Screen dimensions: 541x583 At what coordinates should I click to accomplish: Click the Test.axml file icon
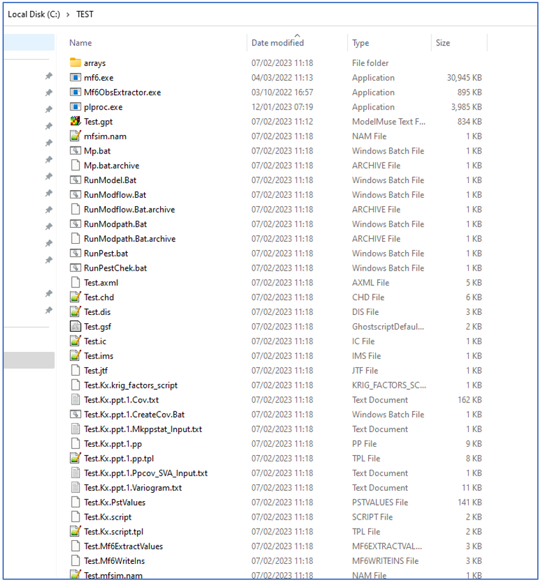point(75,282)
